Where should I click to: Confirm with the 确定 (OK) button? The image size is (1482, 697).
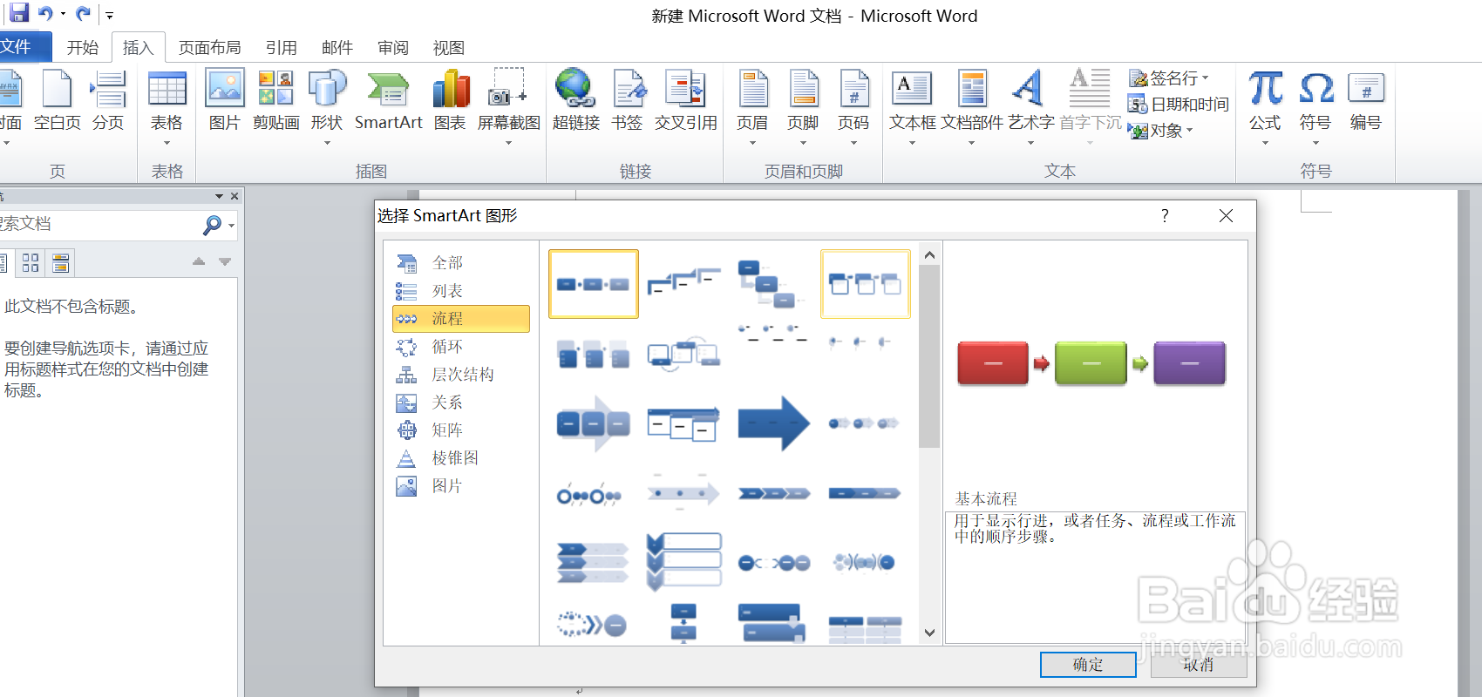click(x=1088, y=665)
